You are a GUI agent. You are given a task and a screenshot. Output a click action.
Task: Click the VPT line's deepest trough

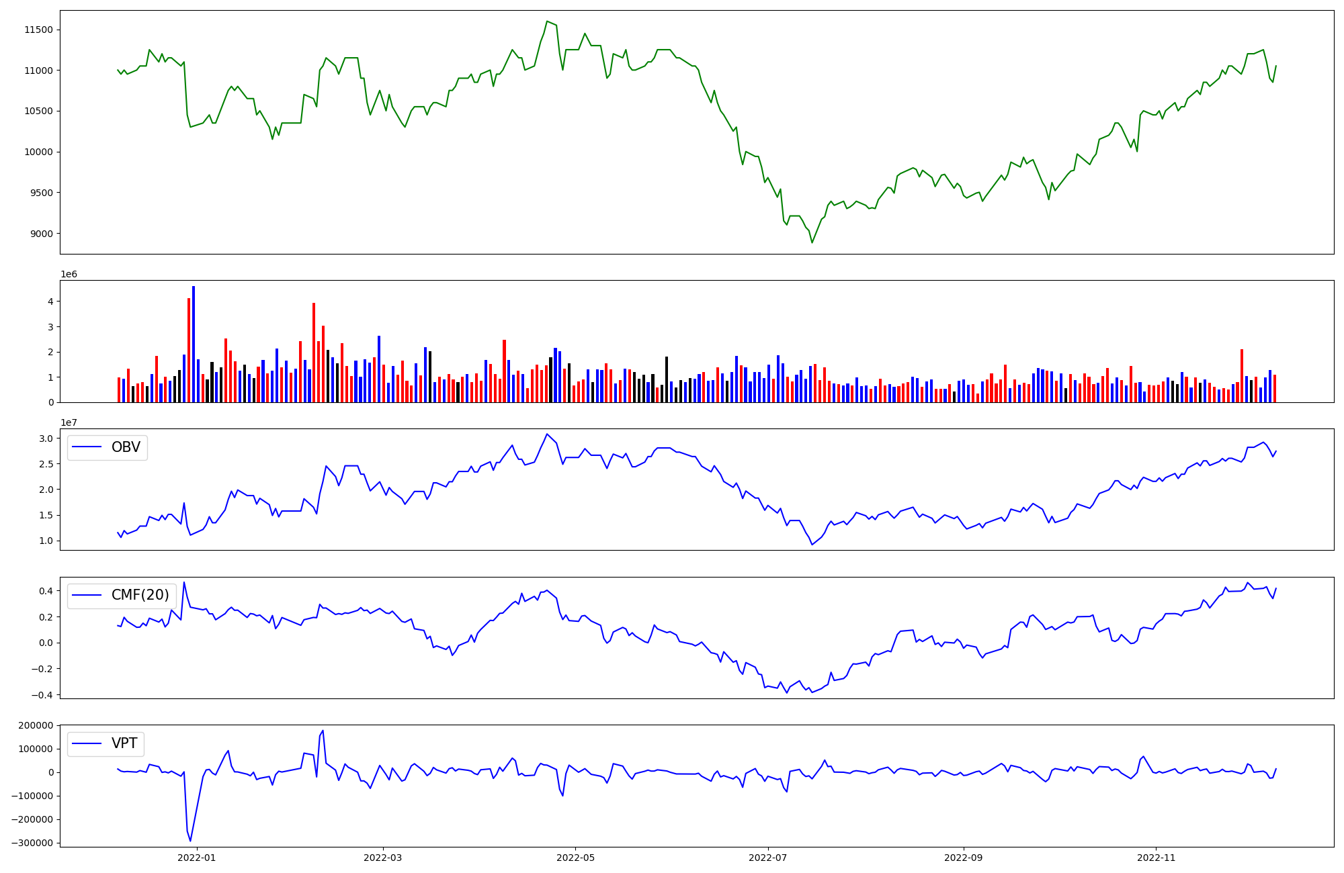point(190,841)
